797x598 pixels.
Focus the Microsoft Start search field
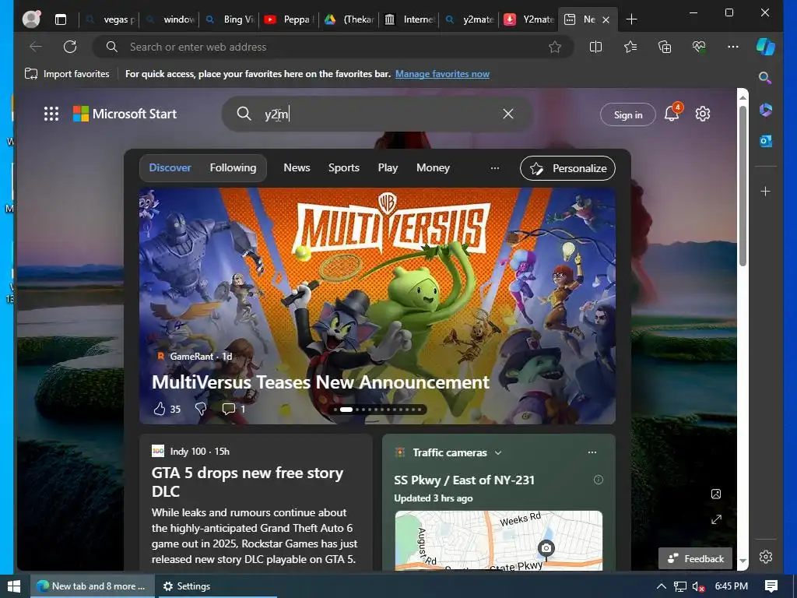coord(377,114)
